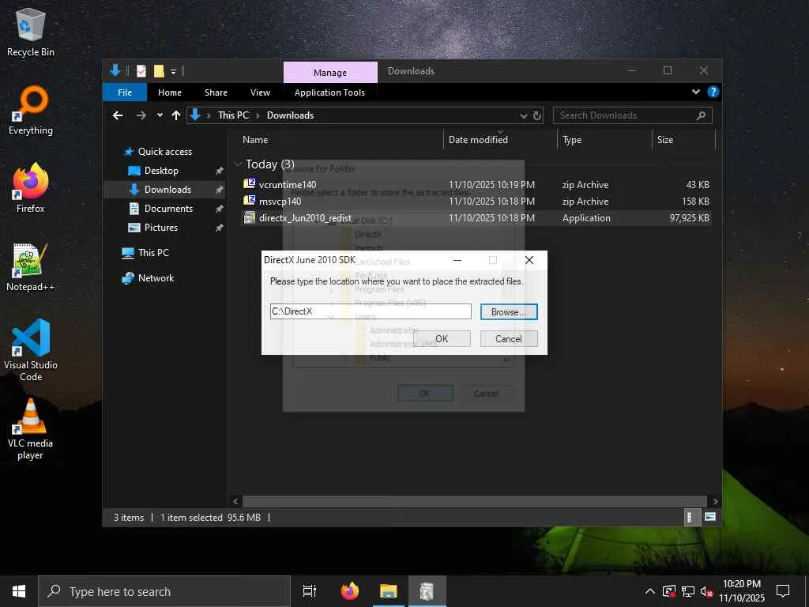Open Documents in the navigation pane

pos(168,209)
